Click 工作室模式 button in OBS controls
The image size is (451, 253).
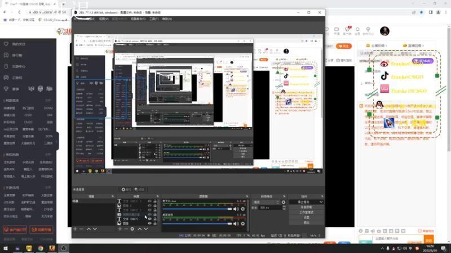click(306, 213)
